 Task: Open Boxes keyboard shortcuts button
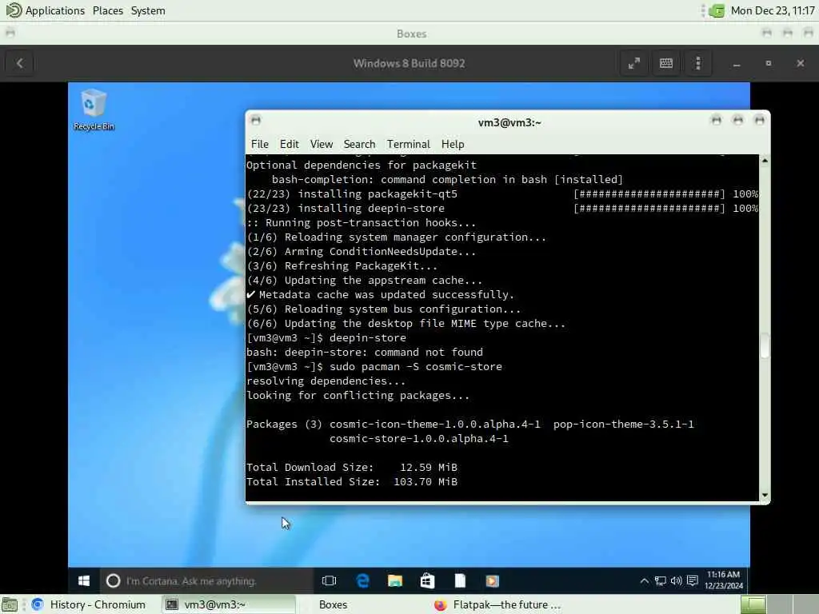coord(666,63)
